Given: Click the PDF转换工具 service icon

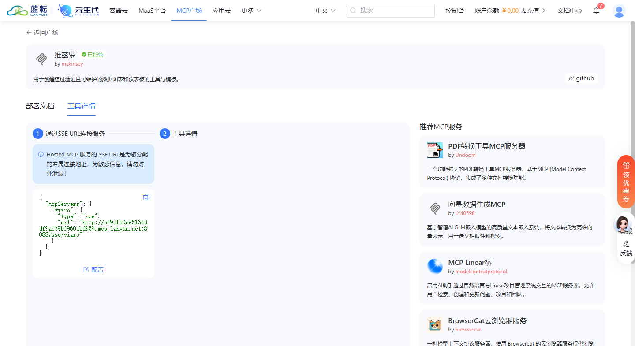Looking at the screenshot, I should pyautogui.click(x=434, y=150).
